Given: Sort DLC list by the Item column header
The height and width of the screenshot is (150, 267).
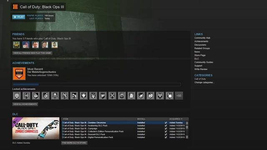Looking at the screenshot, I should click(x=65, y=119).
